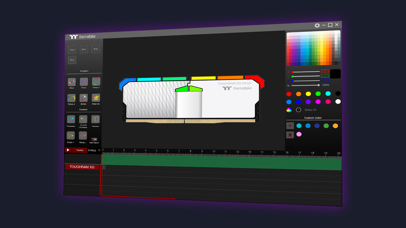Screen dimensions: 406x228
Task: Pick the magenta preset color swatch
Action: (318, 102)
